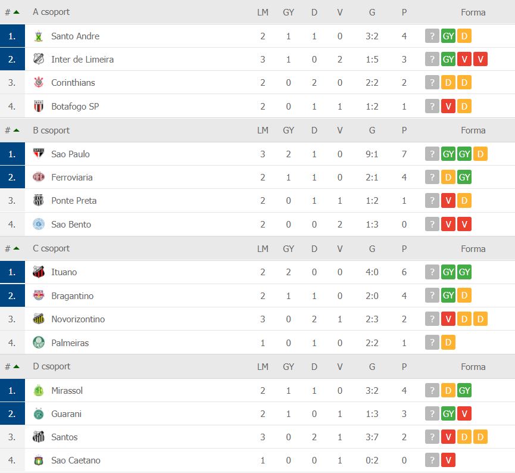515x473 pixels.
Task: Sort A csoport by rank arrow
Action: pos(16,12)
